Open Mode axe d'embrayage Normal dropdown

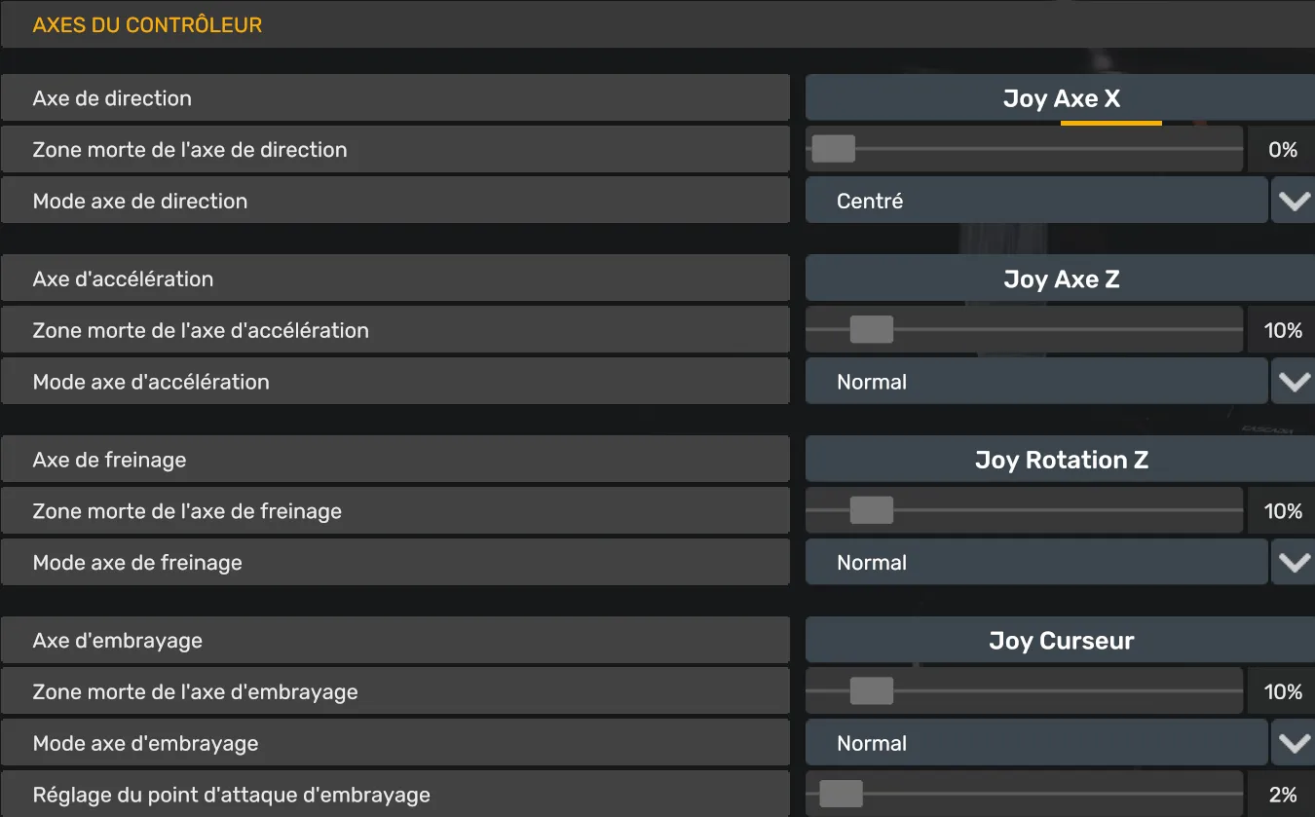(1036, 743)
